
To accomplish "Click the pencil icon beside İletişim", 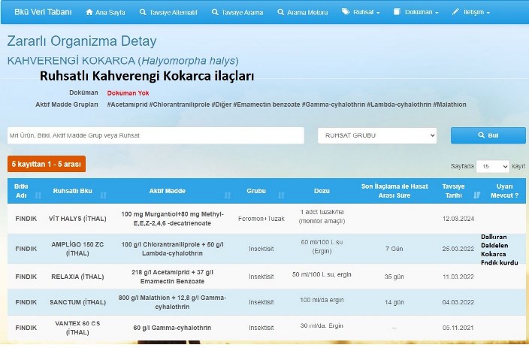I will pos(456,13).
